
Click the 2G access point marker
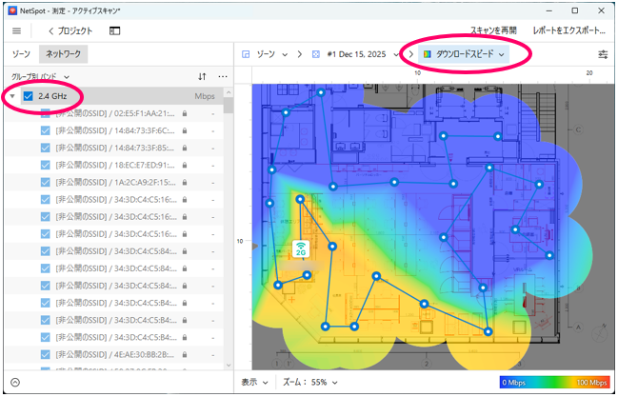pyautogui.click(x=300, y=249)
